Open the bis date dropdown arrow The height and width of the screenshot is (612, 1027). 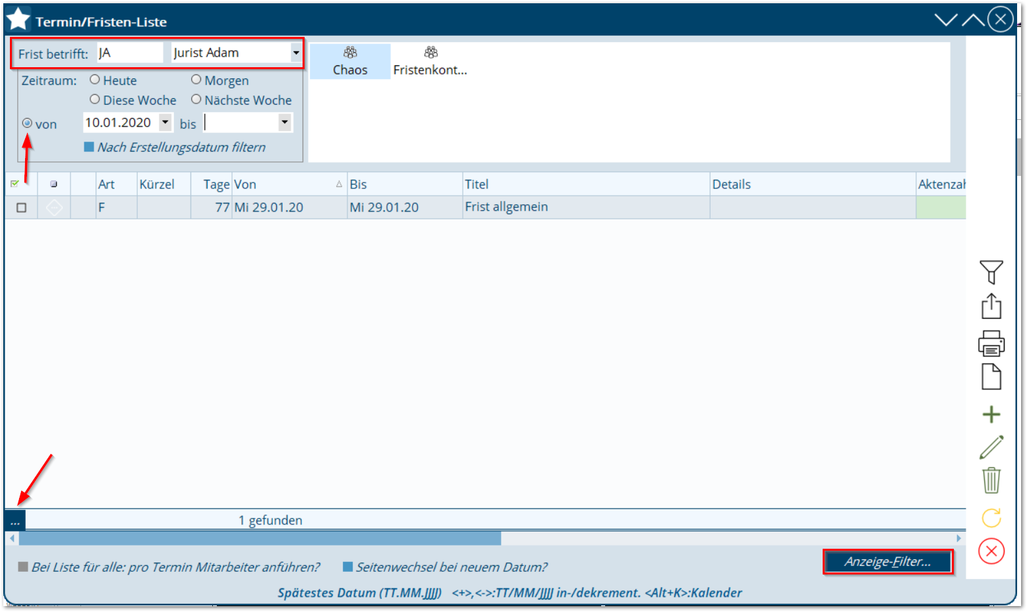285,123
